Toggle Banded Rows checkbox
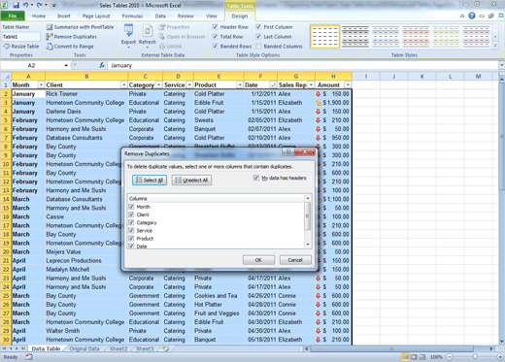 click(x=215, y=47)
